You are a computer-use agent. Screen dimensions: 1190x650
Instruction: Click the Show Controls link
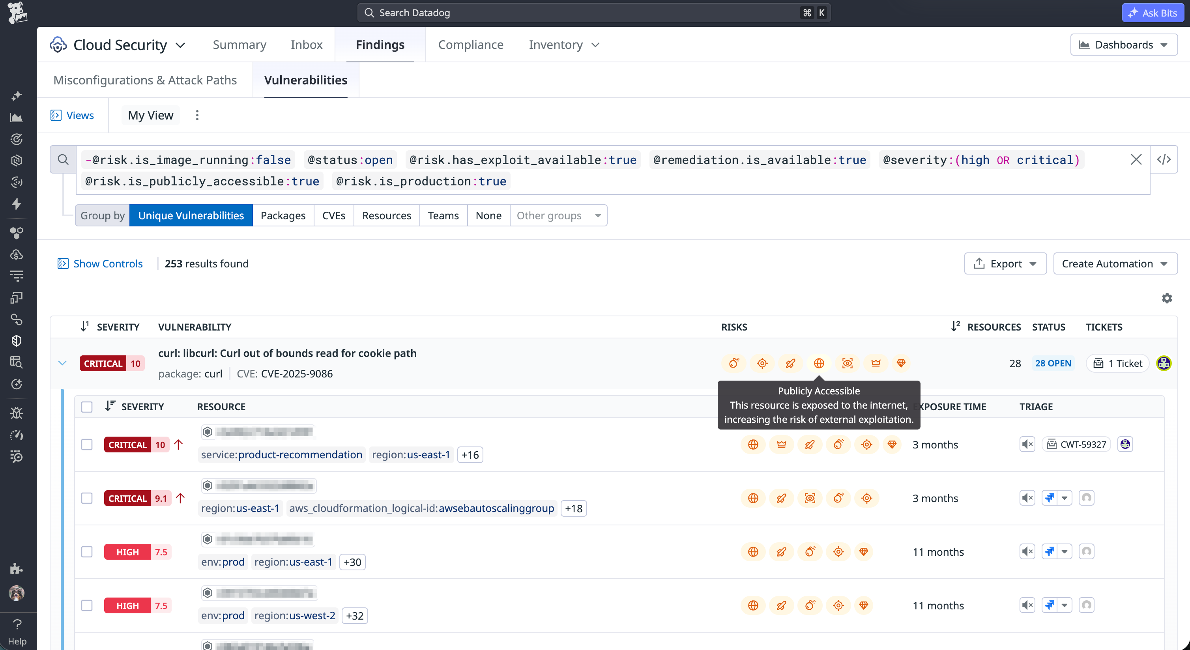[100, 263]
